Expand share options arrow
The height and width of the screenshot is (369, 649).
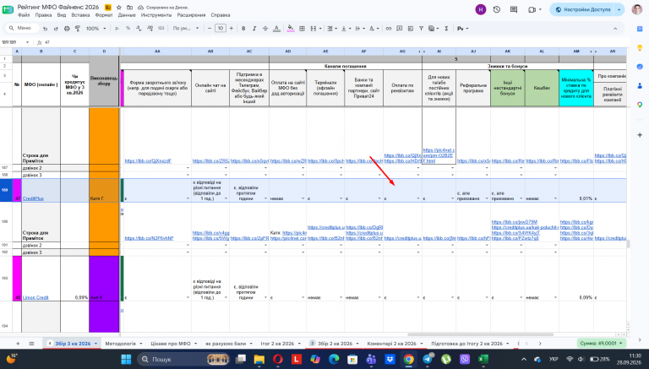tap(619, 9)
